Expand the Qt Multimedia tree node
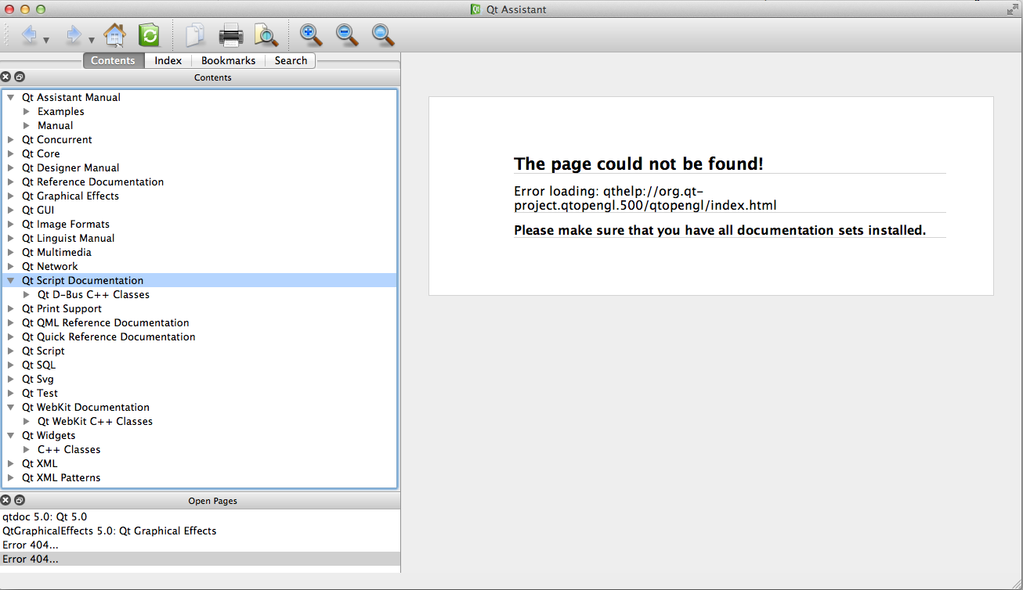 click(x=11, y=253)
